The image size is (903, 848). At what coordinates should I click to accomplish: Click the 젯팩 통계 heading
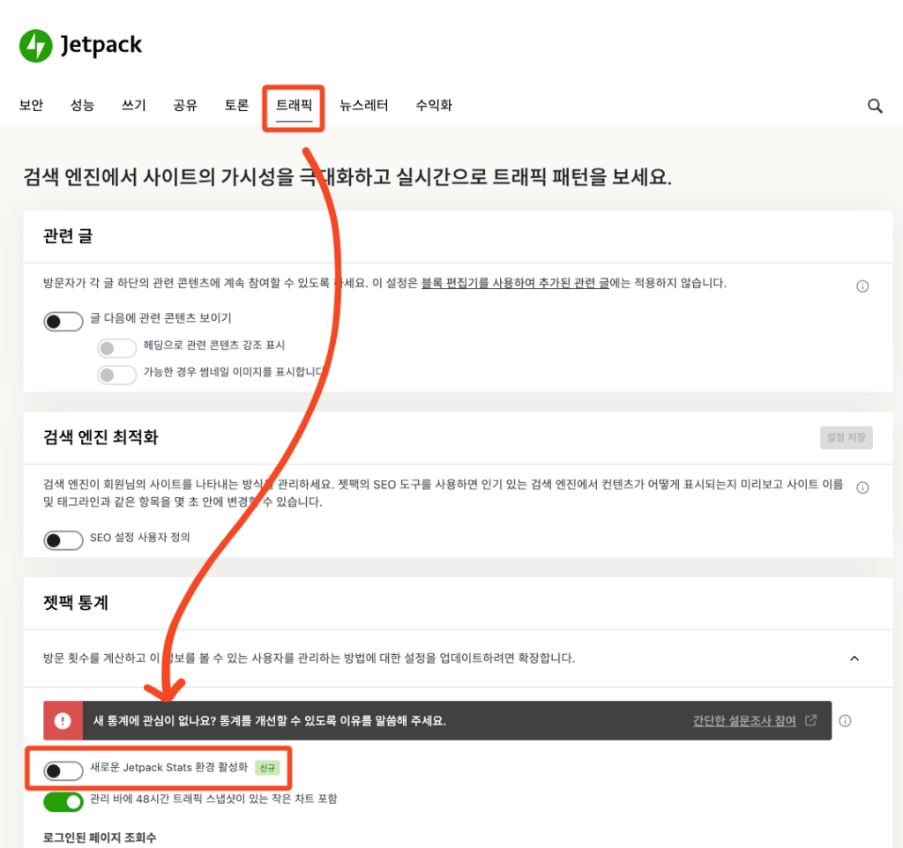pos(76,603)
